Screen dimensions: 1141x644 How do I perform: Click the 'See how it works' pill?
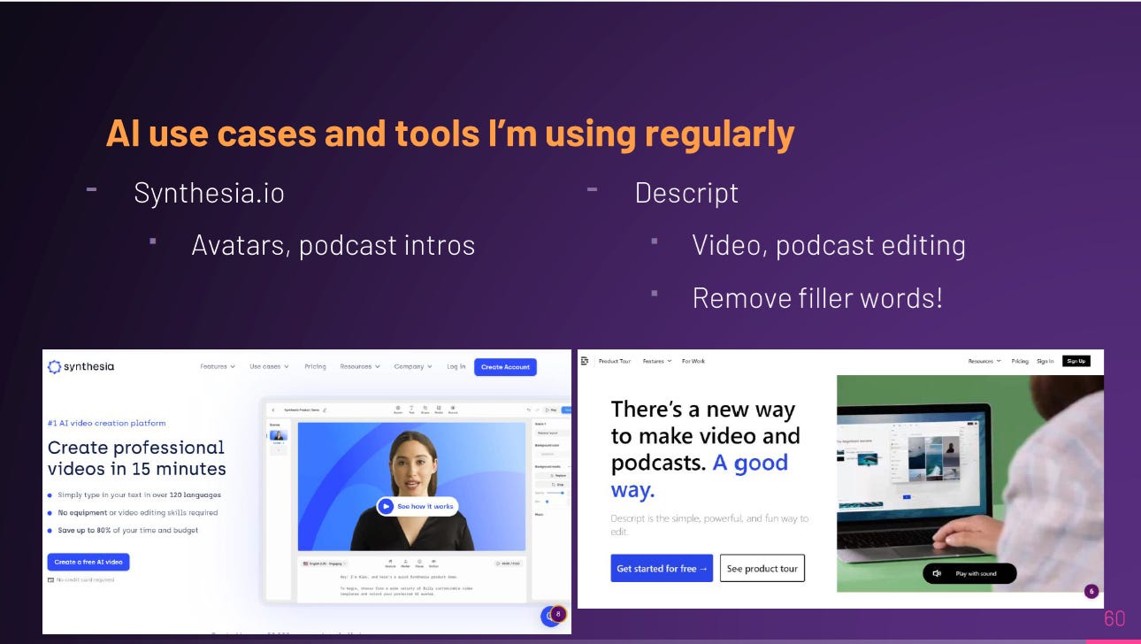point(417,506)
